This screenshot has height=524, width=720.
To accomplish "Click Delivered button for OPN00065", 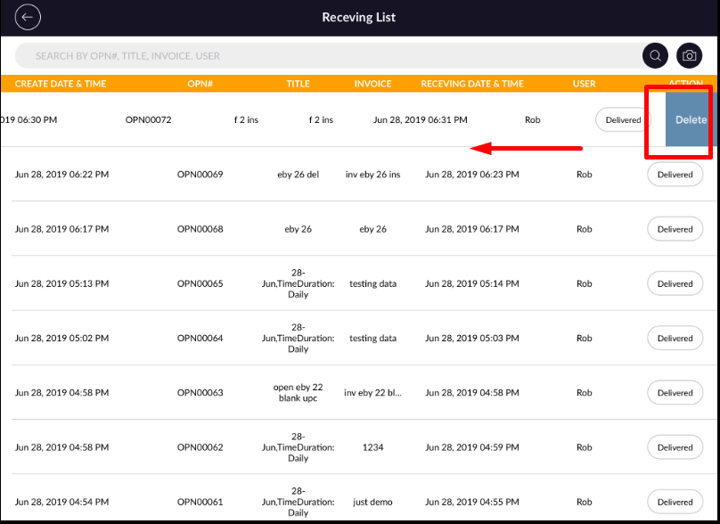I will (x=675, y=283).
